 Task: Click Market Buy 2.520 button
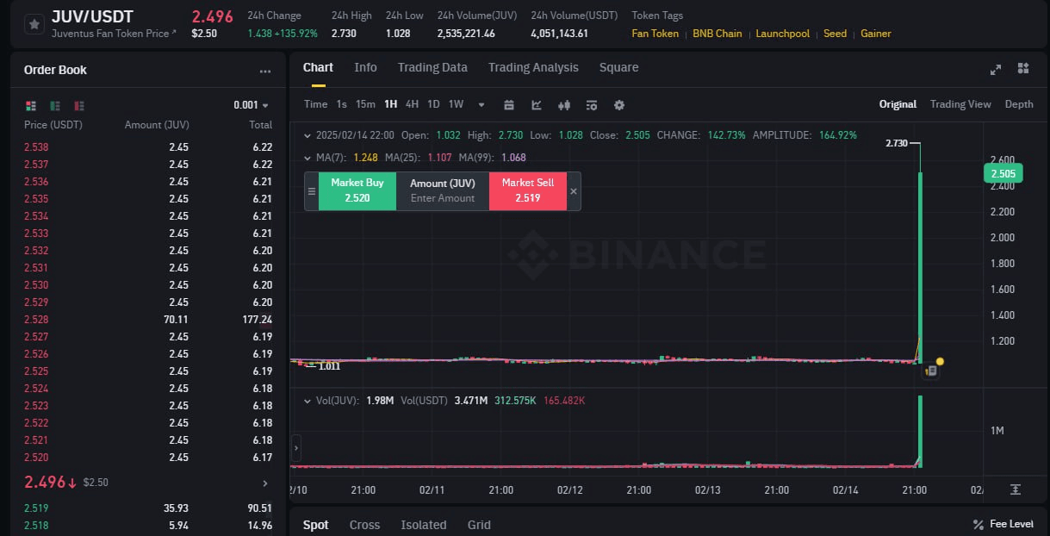click(x=357, y=190)
